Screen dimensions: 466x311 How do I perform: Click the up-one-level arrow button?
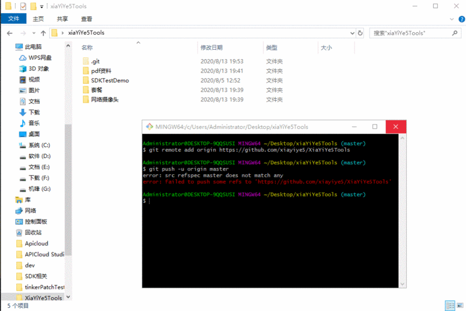coord(43,33)
